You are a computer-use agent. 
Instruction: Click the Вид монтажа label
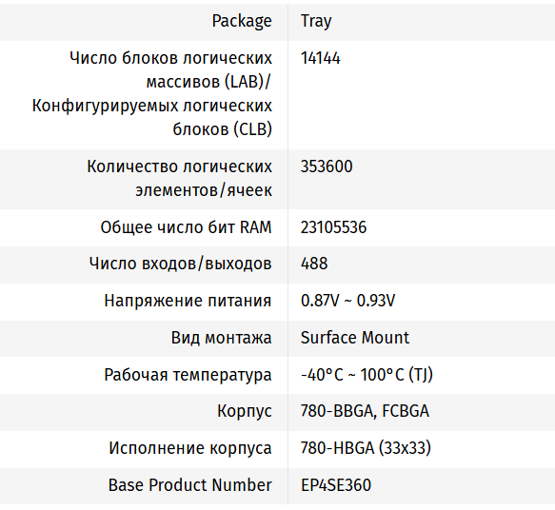[x=222, y=338]
